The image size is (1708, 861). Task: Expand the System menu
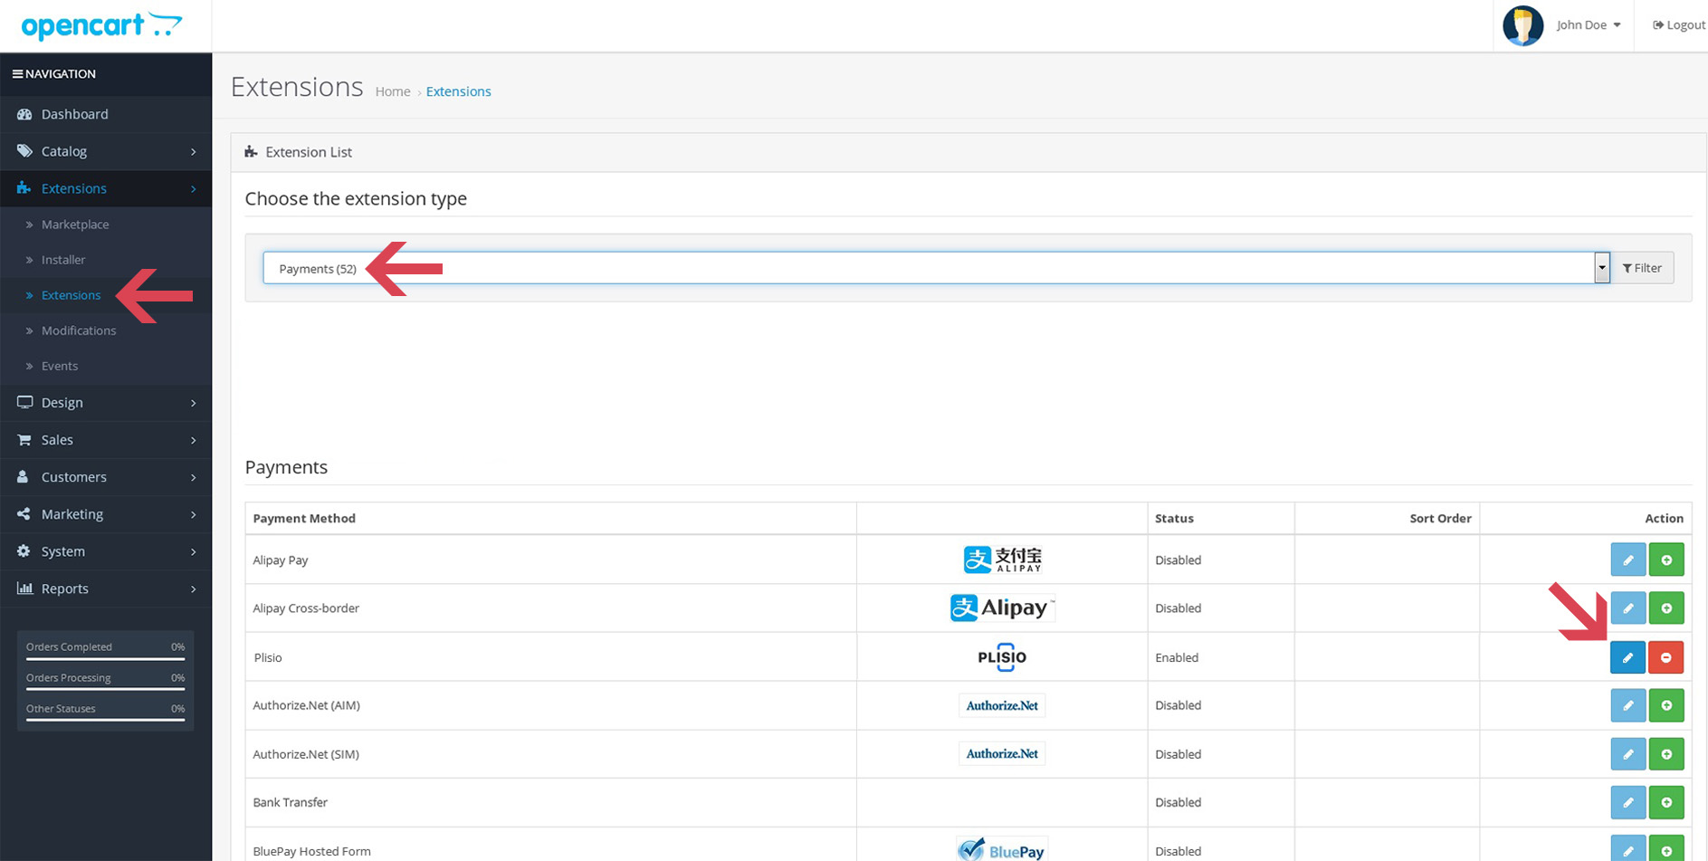(x=106, y=550)
